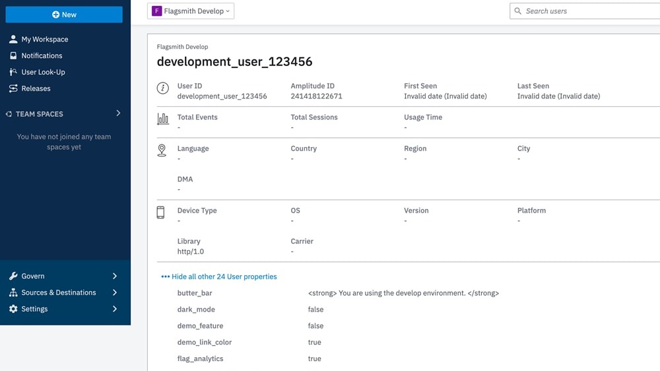This screenshot has height=371, width=660.
Task: Click the Last Seen Invalid date value
Action: [x=558, y=96]
